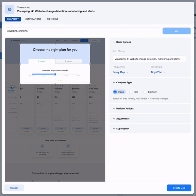Click the Job Name input field
Screen dimensions: 196x196
pos(149,59)
